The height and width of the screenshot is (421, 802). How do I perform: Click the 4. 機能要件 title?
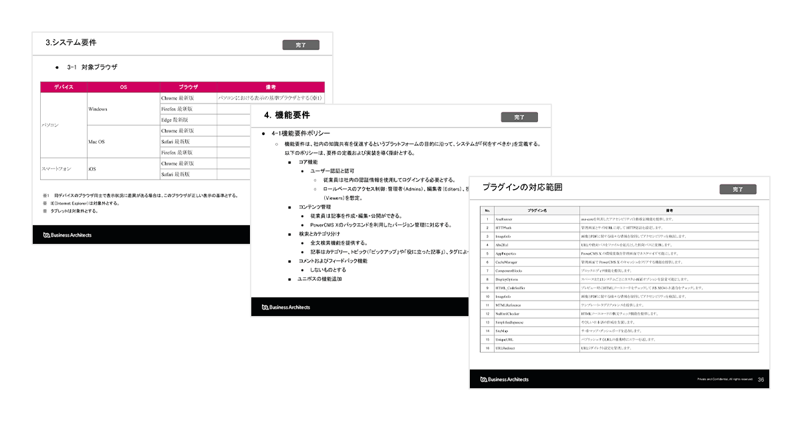pos(289,114)
